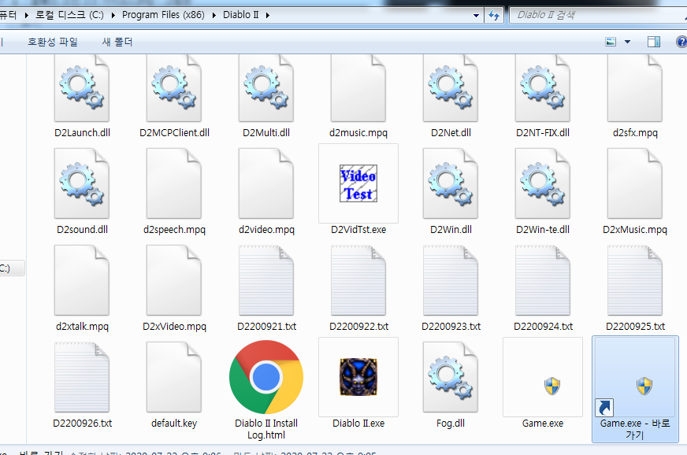Click Diablo II in the breadcrumb path

click(240, 15)
